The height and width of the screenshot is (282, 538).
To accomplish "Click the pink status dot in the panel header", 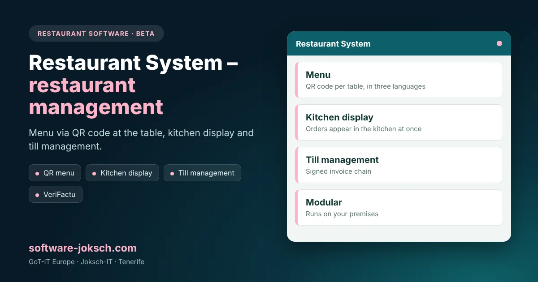I will tap(499, 43).
